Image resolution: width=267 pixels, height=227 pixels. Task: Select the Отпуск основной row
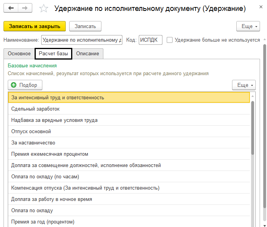tap(31, 132)
